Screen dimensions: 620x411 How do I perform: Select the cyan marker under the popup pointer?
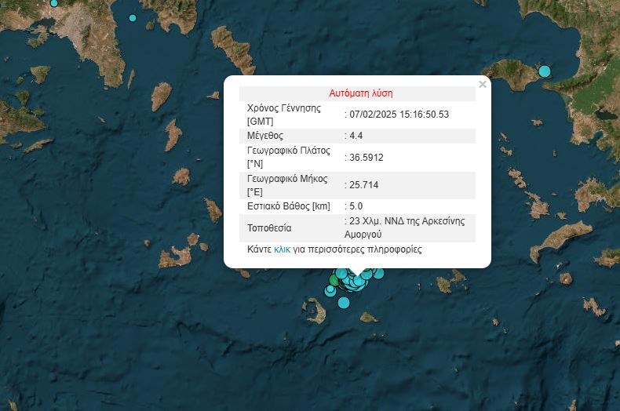[x=359, y=280]
